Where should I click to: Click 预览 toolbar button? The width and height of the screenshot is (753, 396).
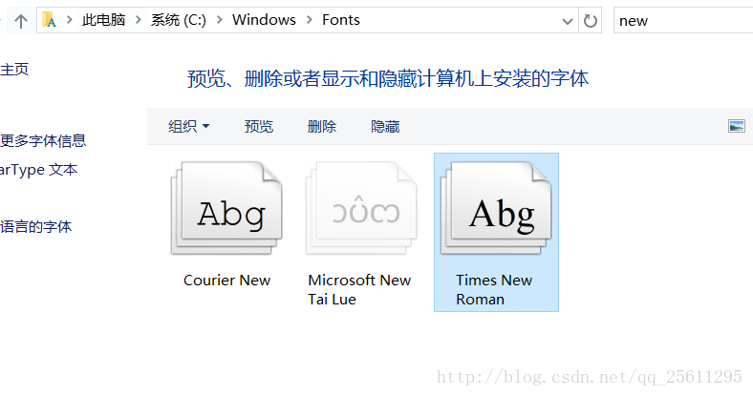tap(259, 127)
